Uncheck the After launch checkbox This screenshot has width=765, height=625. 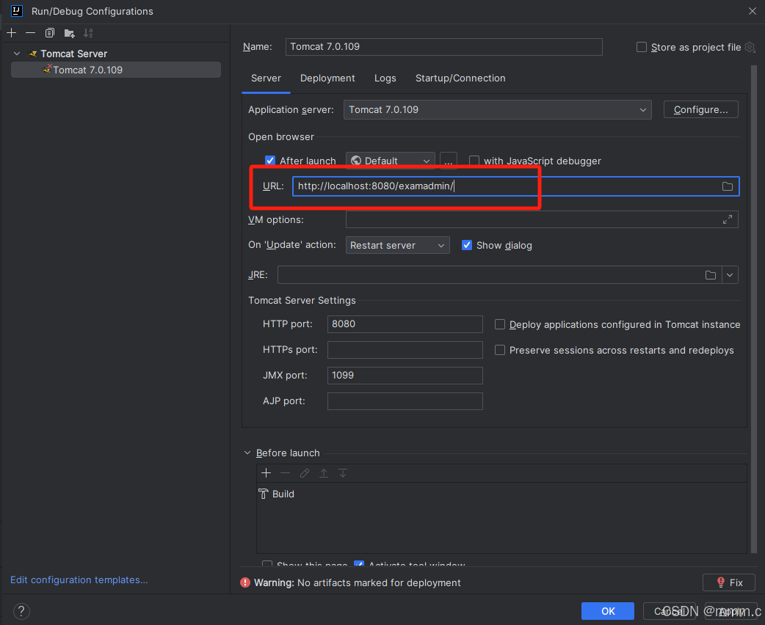point(269,161)
